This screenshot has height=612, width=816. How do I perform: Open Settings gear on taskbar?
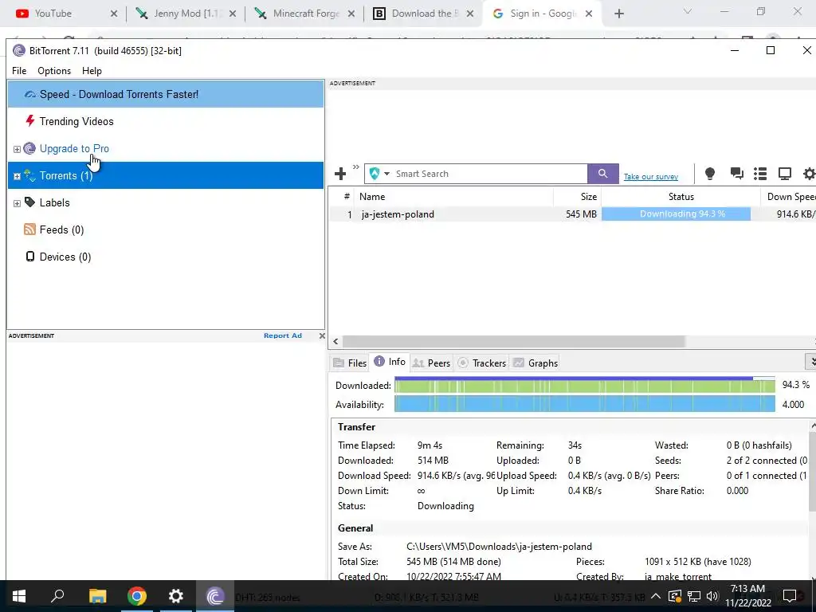(175, 596)
